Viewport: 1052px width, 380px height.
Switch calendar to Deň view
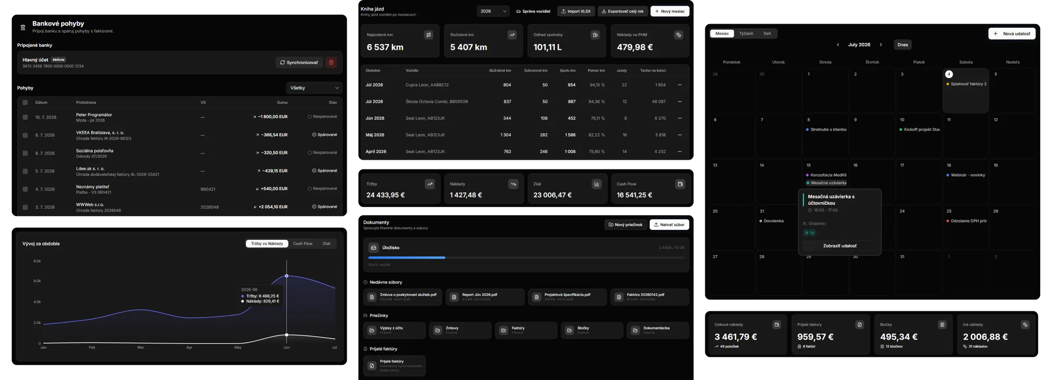pyautogui.click(x=767, y=34)
